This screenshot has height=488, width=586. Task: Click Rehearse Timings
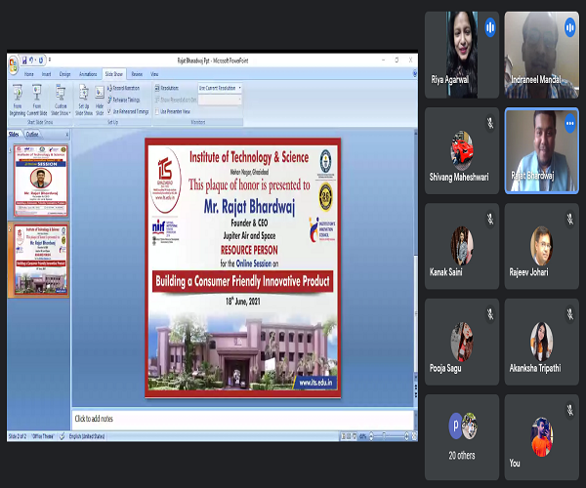coord(124,100)
